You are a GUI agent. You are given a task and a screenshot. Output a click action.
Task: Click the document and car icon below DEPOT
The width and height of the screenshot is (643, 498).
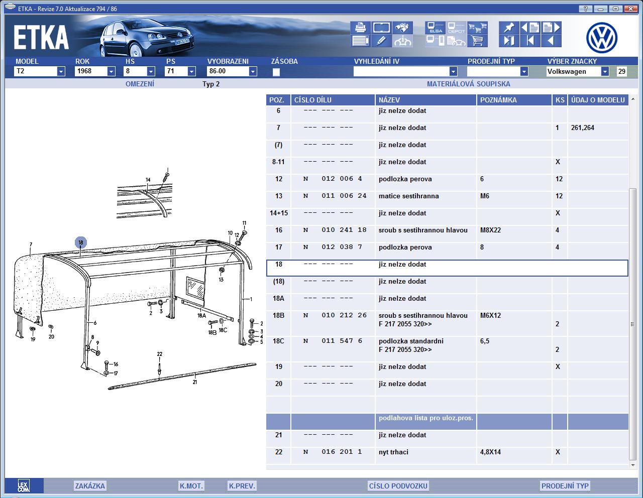point(456,41)
